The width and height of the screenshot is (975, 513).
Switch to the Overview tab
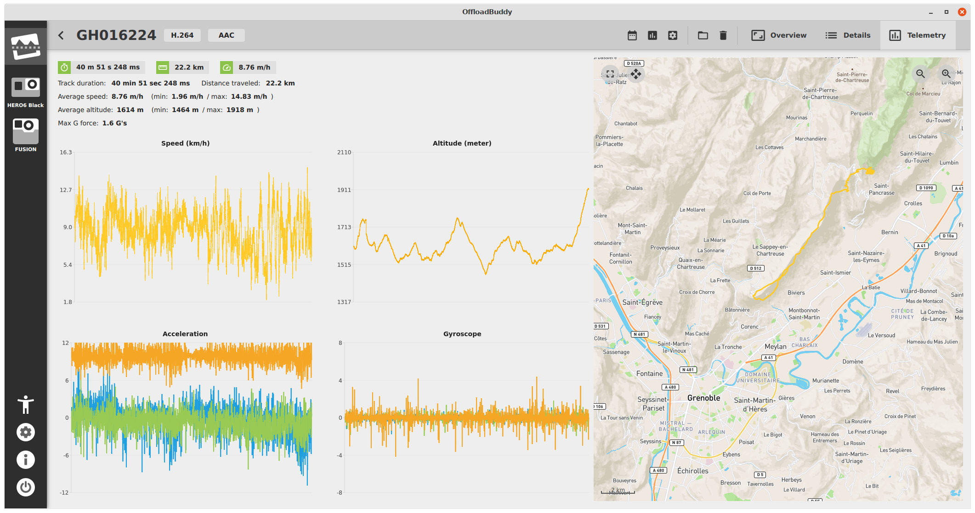(x=779, y=35)
